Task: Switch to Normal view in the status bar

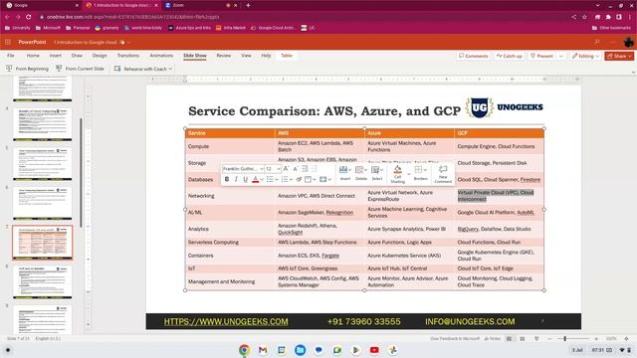Action: click(x=509, y=338)
